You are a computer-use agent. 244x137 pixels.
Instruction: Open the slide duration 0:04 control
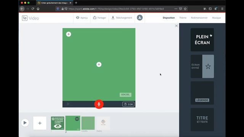[x=128, y=104]
